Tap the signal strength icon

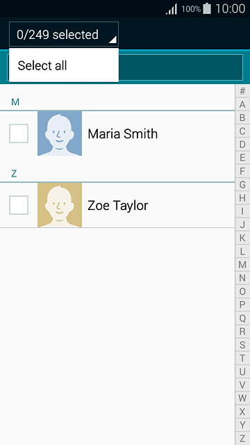[172, 9]
